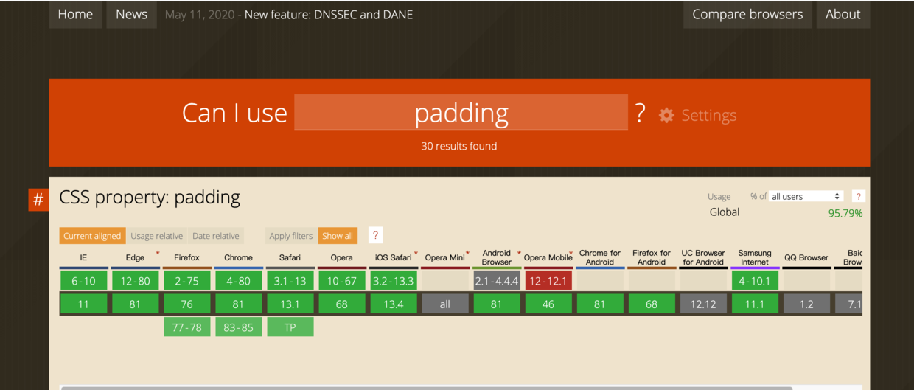
Task: Click the Firefox 77-78 future versions cell
Action: tap(186, 327)
